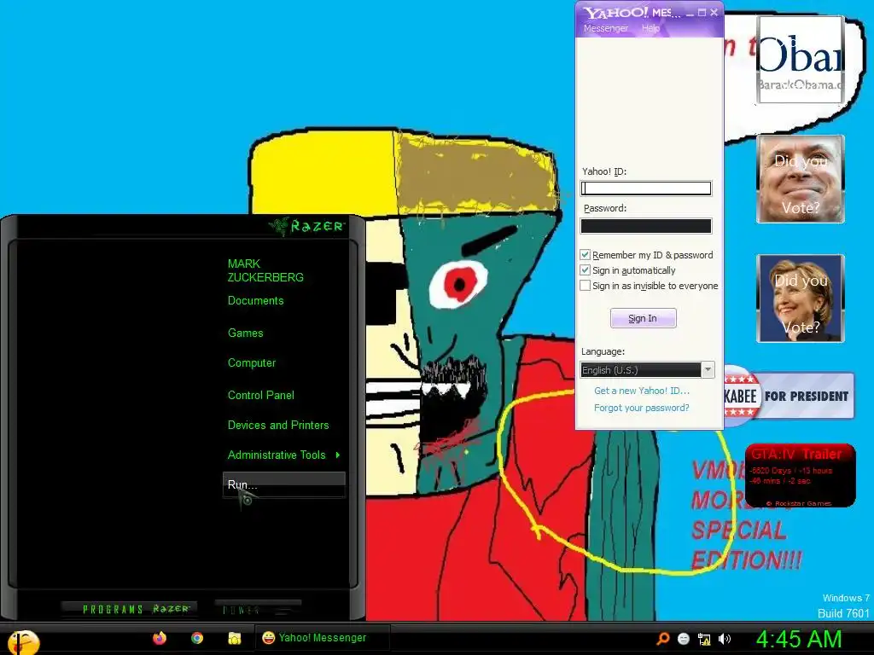Screen dimensions: 874x655
Task: Expand Administrative Tools submenu arrow
Action: 338,455
